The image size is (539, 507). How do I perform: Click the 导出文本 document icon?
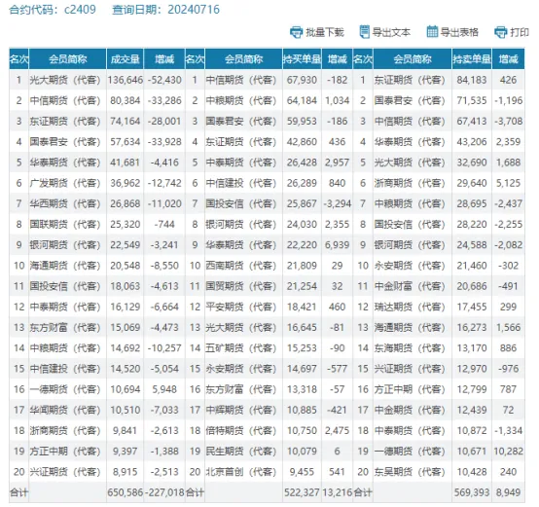365,31
